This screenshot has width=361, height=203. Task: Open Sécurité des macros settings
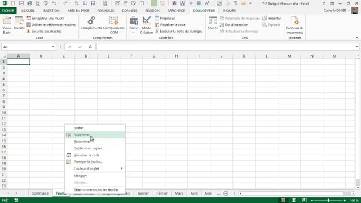tap(44, 31)
